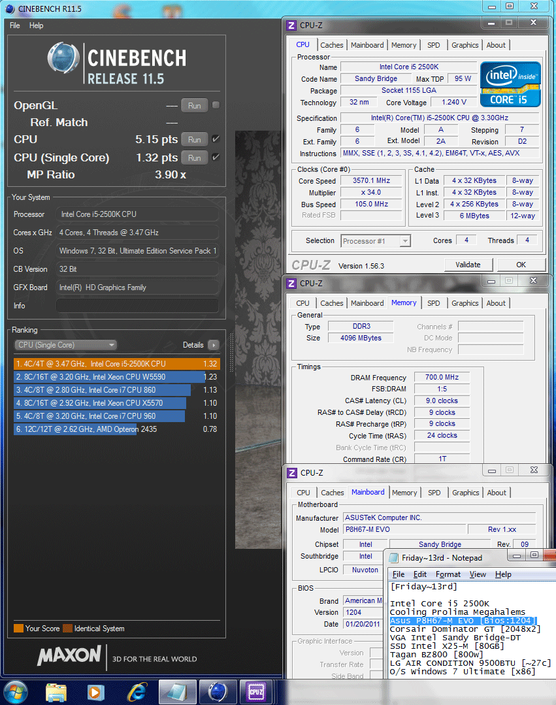Open ranking Details arrow button

[x=214, y=345]
